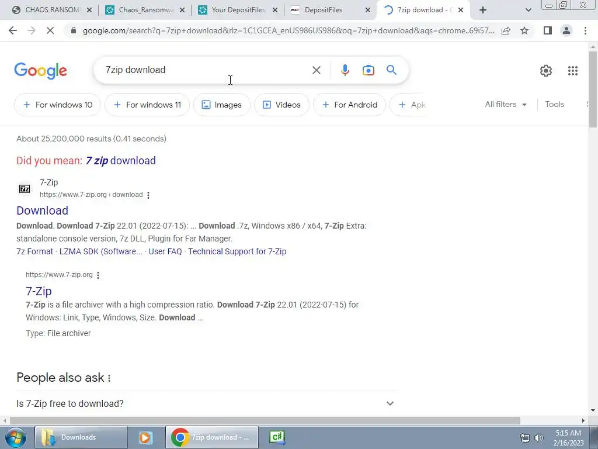Screen dimensions: 598x449
Task: Click '7 zip download' suggested spelling
Action: [x=120, y=161]
